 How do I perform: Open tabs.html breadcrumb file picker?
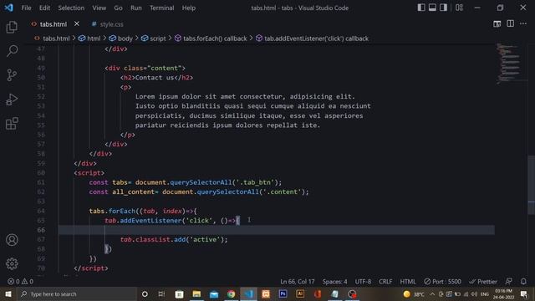point(52,38)
